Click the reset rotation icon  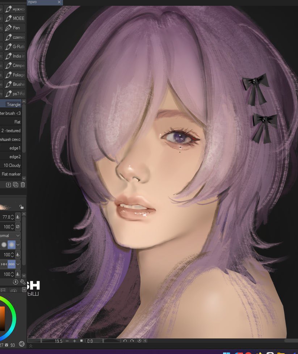pyautogui.click(x=139, y=341)
